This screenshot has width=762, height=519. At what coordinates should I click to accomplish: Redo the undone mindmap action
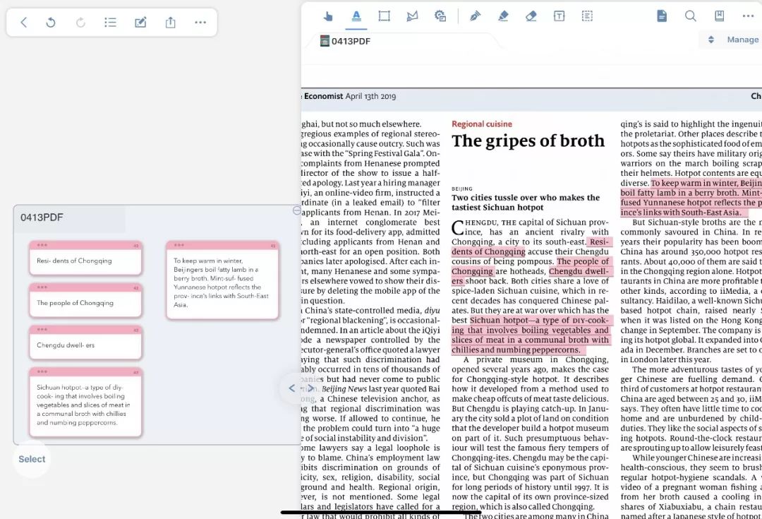click(80, 23)
